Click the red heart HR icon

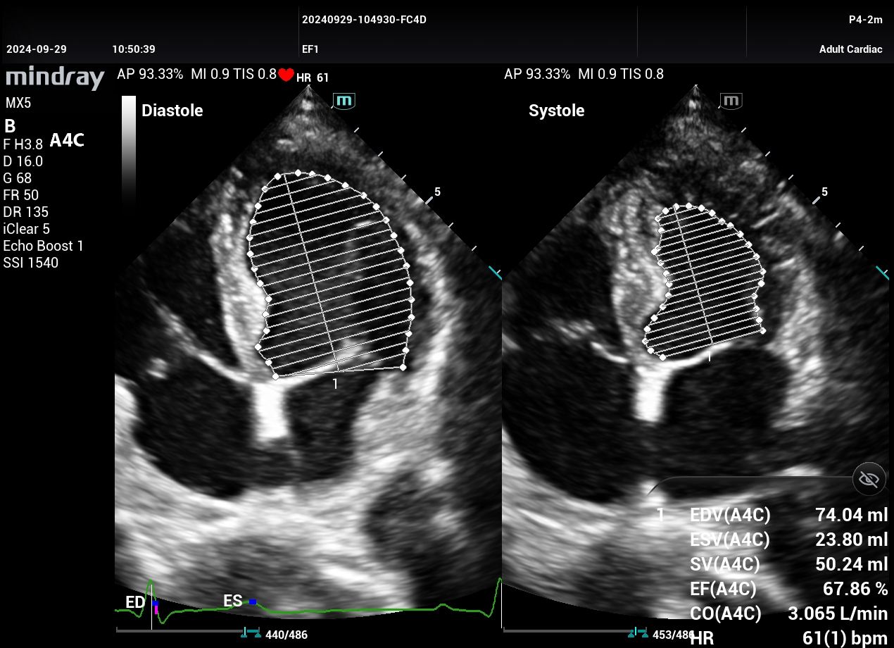tap(285, 75)
